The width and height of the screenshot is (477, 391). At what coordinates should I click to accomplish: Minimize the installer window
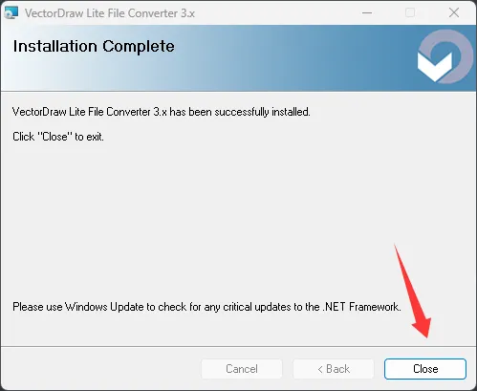[x=367, y=13]
